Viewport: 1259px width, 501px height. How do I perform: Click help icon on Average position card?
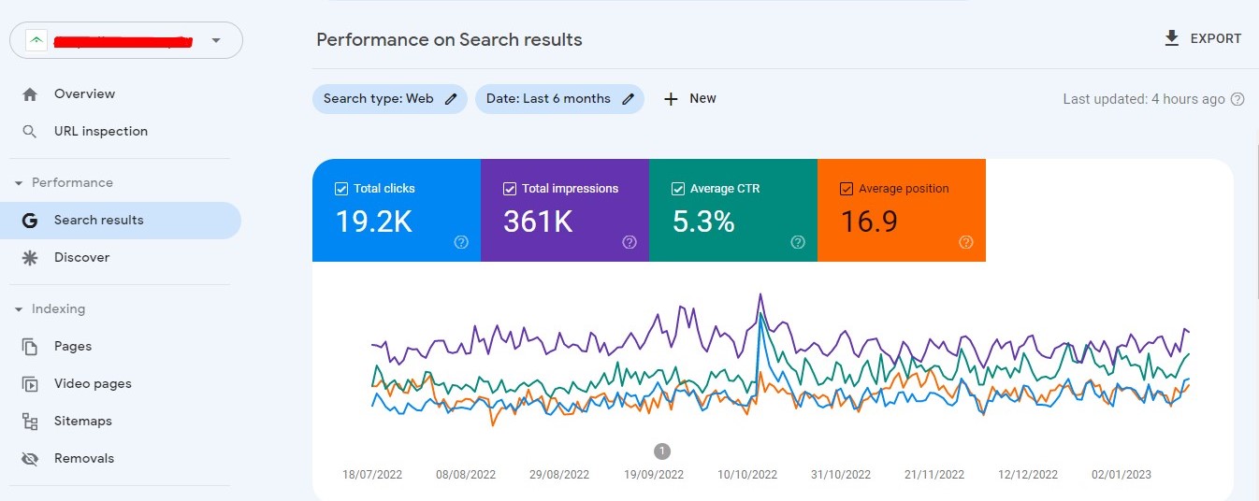966,242
